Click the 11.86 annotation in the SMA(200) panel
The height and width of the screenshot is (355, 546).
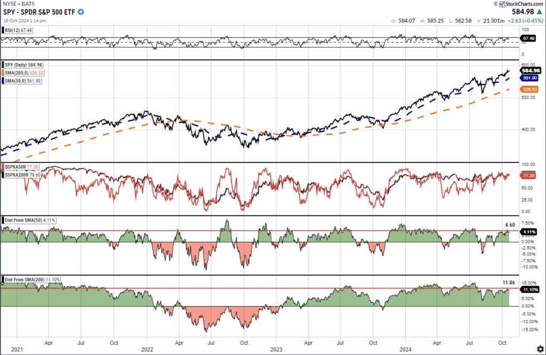click(509, 283)
